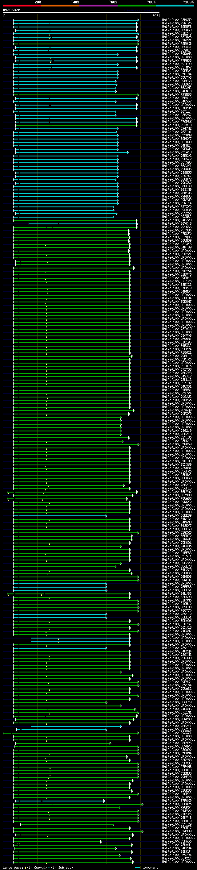This screenshot has height=870, width=197.
Task: Open hit UniRef100_B9RMF8
Action: [177, 27]
